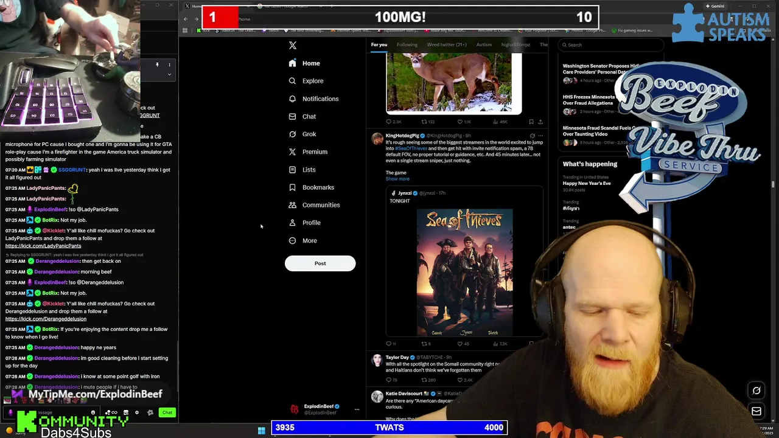
Task: Repost the deer post with 132 reposts
Action: [428, 122]
